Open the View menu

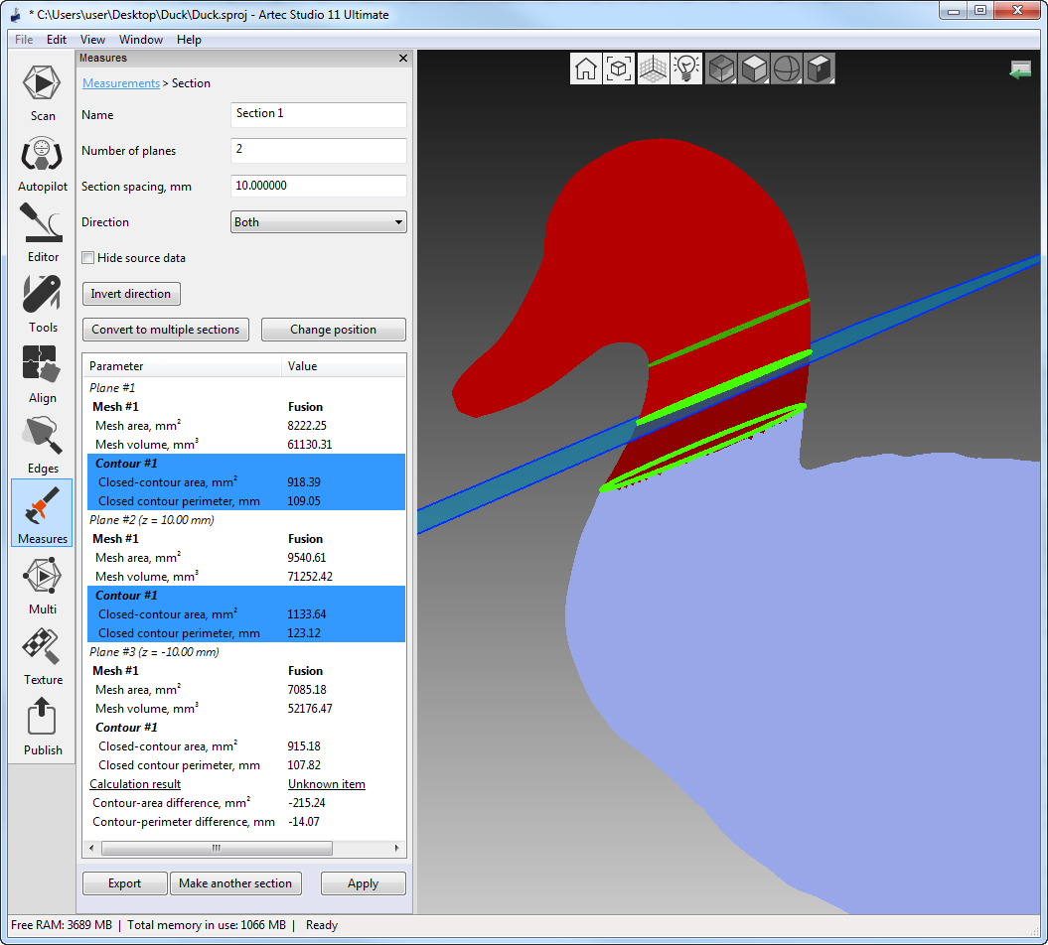click(x=92, y=40)
